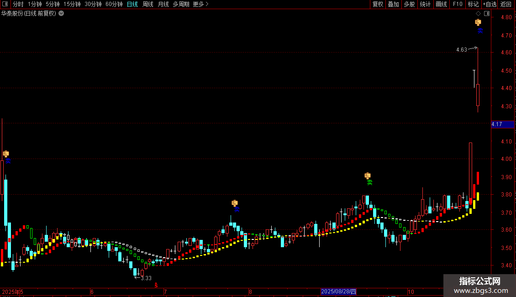Click the red S marker near the July axis
This screenshot has width=516, height=297.
point(156,285)
